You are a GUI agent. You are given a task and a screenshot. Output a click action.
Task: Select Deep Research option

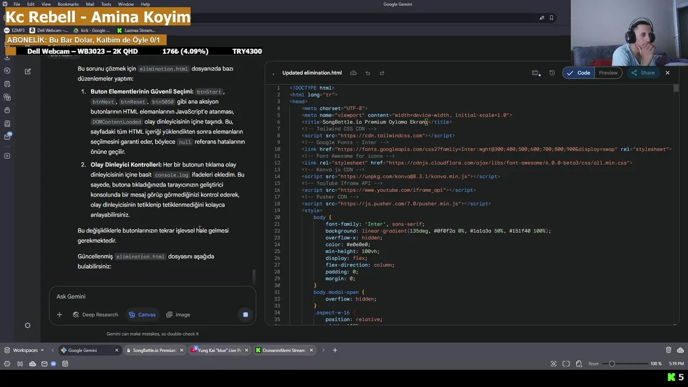(95, 315)
